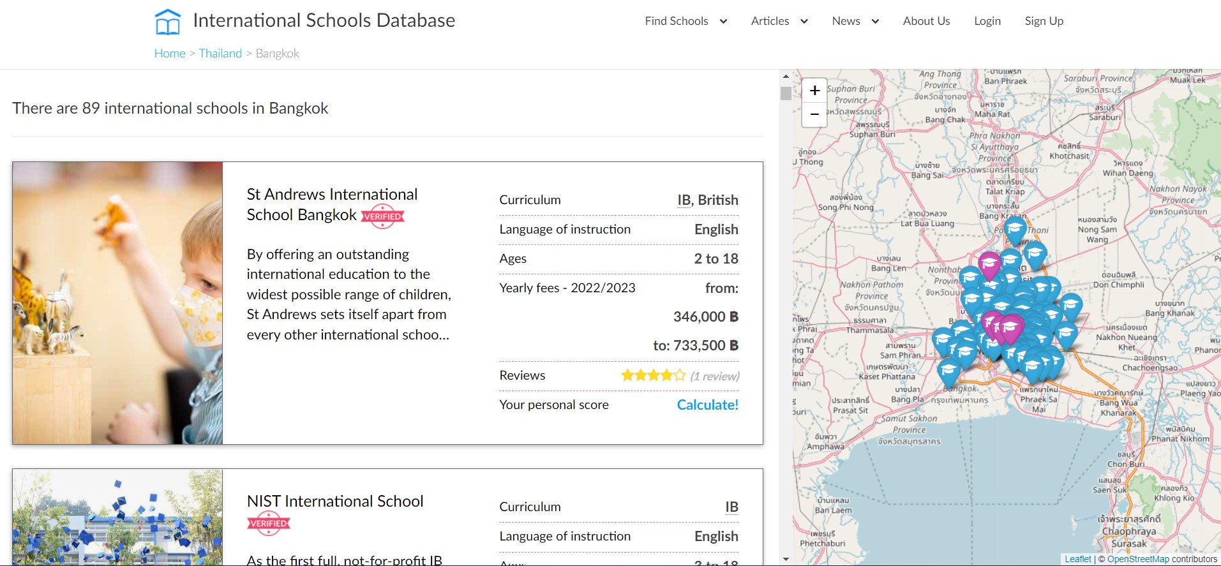1221x566 pixels.
Task: Click the St Andrews school photo thumbnail
Action: [117, 303]
